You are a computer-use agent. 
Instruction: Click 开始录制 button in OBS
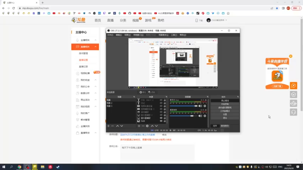click(225, 104)
